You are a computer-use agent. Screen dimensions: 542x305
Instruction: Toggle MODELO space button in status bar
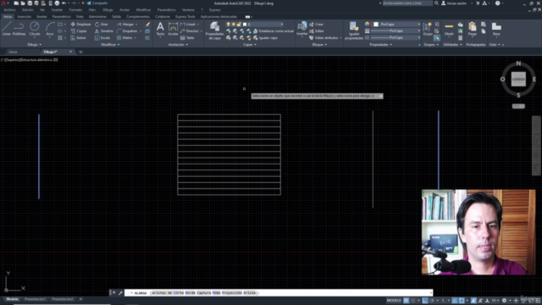click(394, 301)
